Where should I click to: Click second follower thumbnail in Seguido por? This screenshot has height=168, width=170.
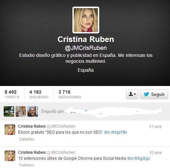21,111
